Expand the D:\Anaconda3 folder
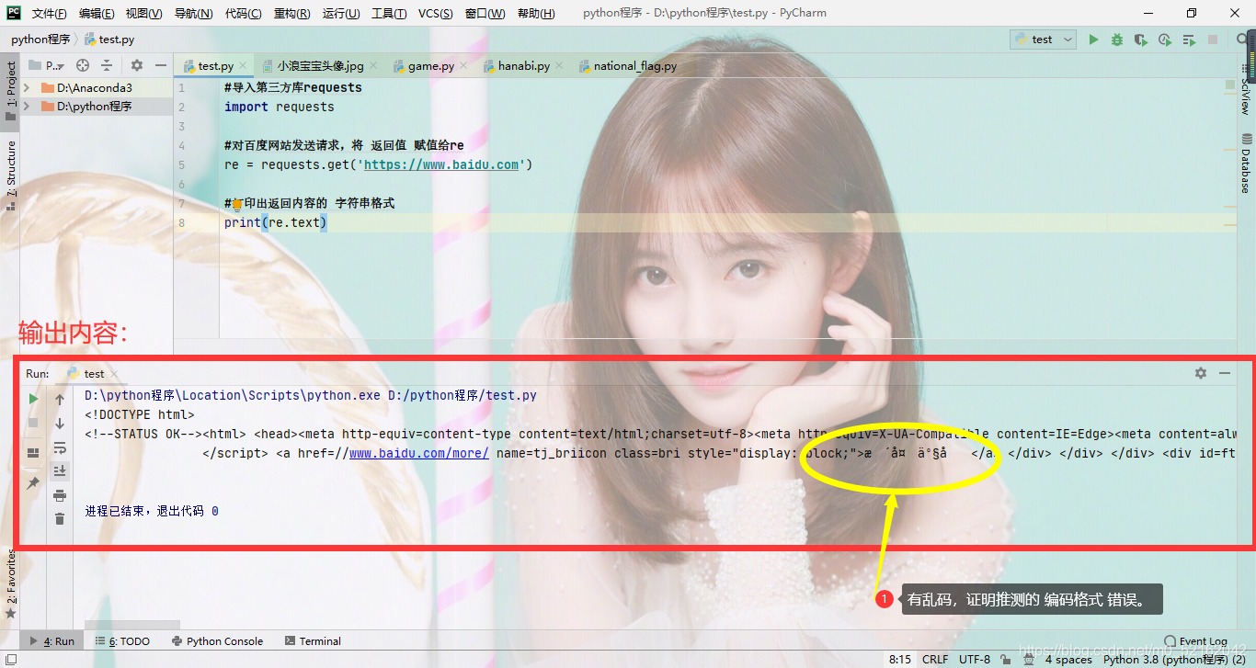The height and width of the screenshot is (668, 1256). (x=27, y=88)
